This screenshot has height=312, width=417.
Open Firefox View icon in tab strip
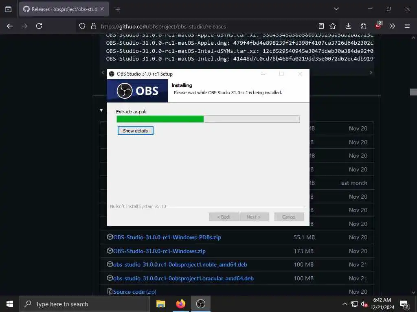[x=8, y=9]
